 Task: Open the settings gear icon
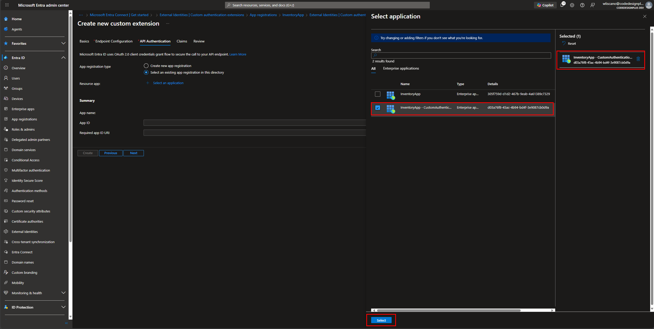(x=572, y=5)
